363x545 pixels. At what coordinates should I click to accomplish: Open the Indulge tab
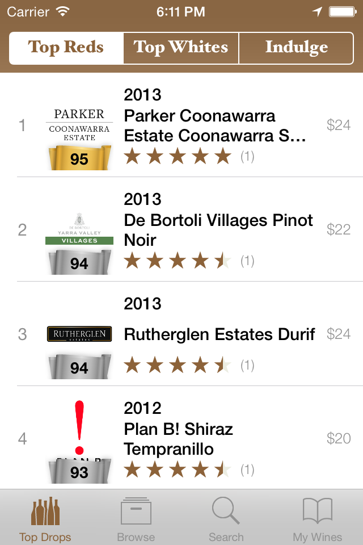pyautogui.click(x=296, y=48)
